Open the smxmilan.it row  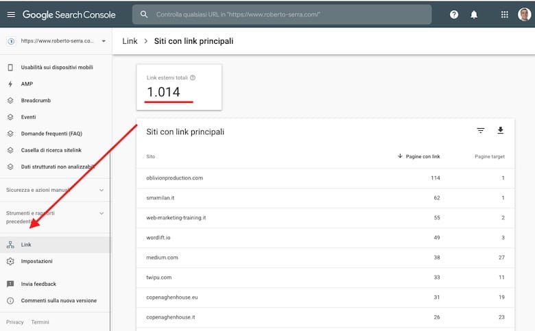coord(326,198)
